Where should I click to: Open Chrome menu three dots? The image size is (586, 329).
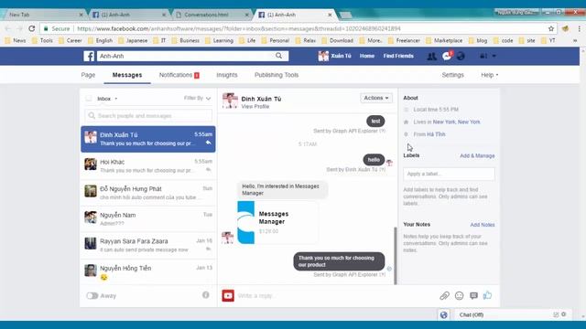point(579,28)
